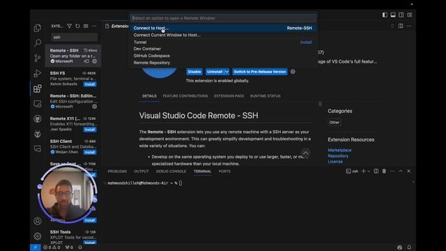Open the Search view in activity bar

[x=38, y=43]
